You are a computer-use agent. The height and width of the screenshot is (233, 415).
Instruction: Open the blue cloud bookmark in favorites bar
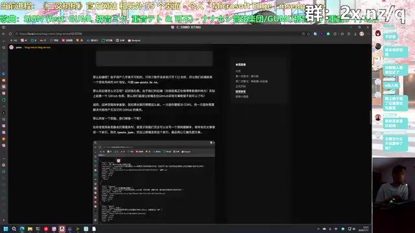point(92,40)
